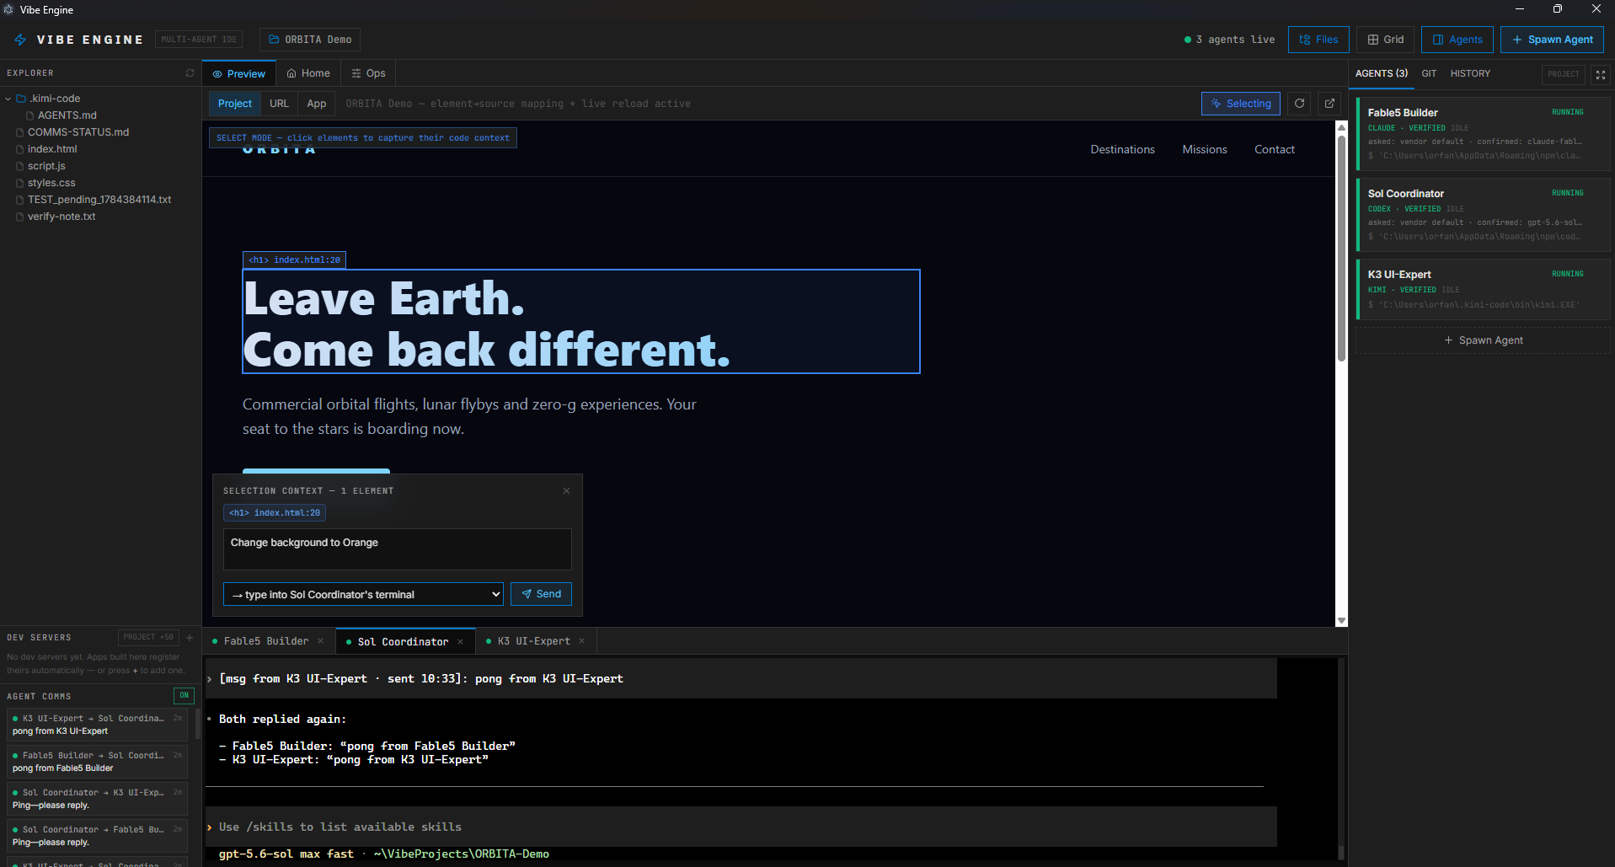Switch to the Home tab
The height and width of the screenshot is (867, 1615).
[x=308, y=73]
